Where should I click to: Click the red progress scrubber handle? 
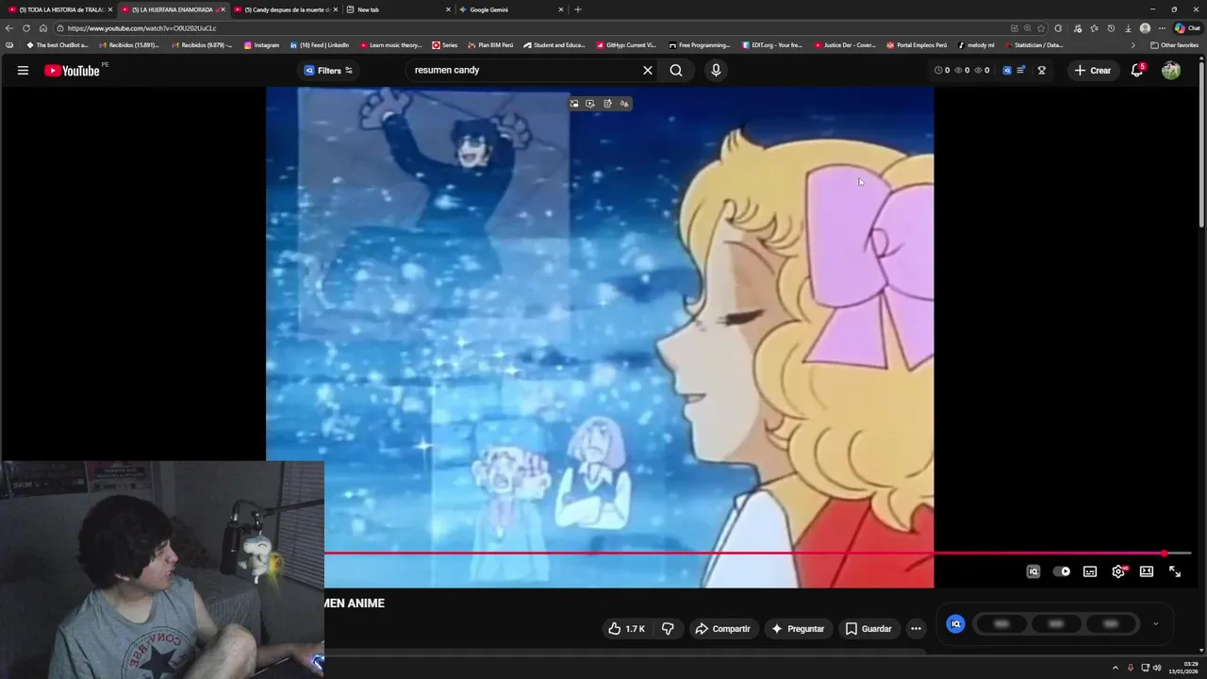(1165, 554)
